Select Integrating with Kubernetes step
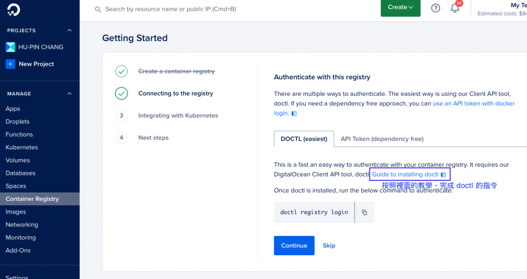Viewport: 527px width, 279px height. [x=178, y=116]
